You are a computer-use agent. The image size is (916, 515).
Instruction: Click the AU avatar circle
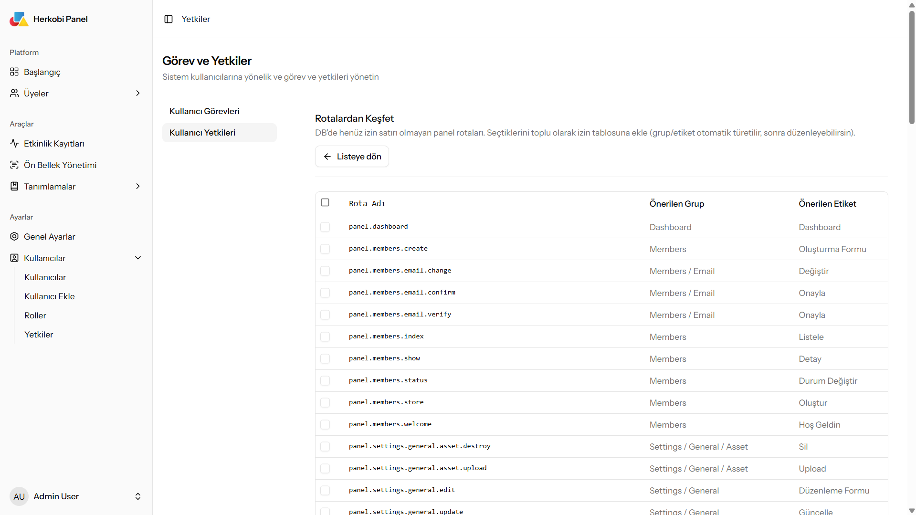(19, 496)
